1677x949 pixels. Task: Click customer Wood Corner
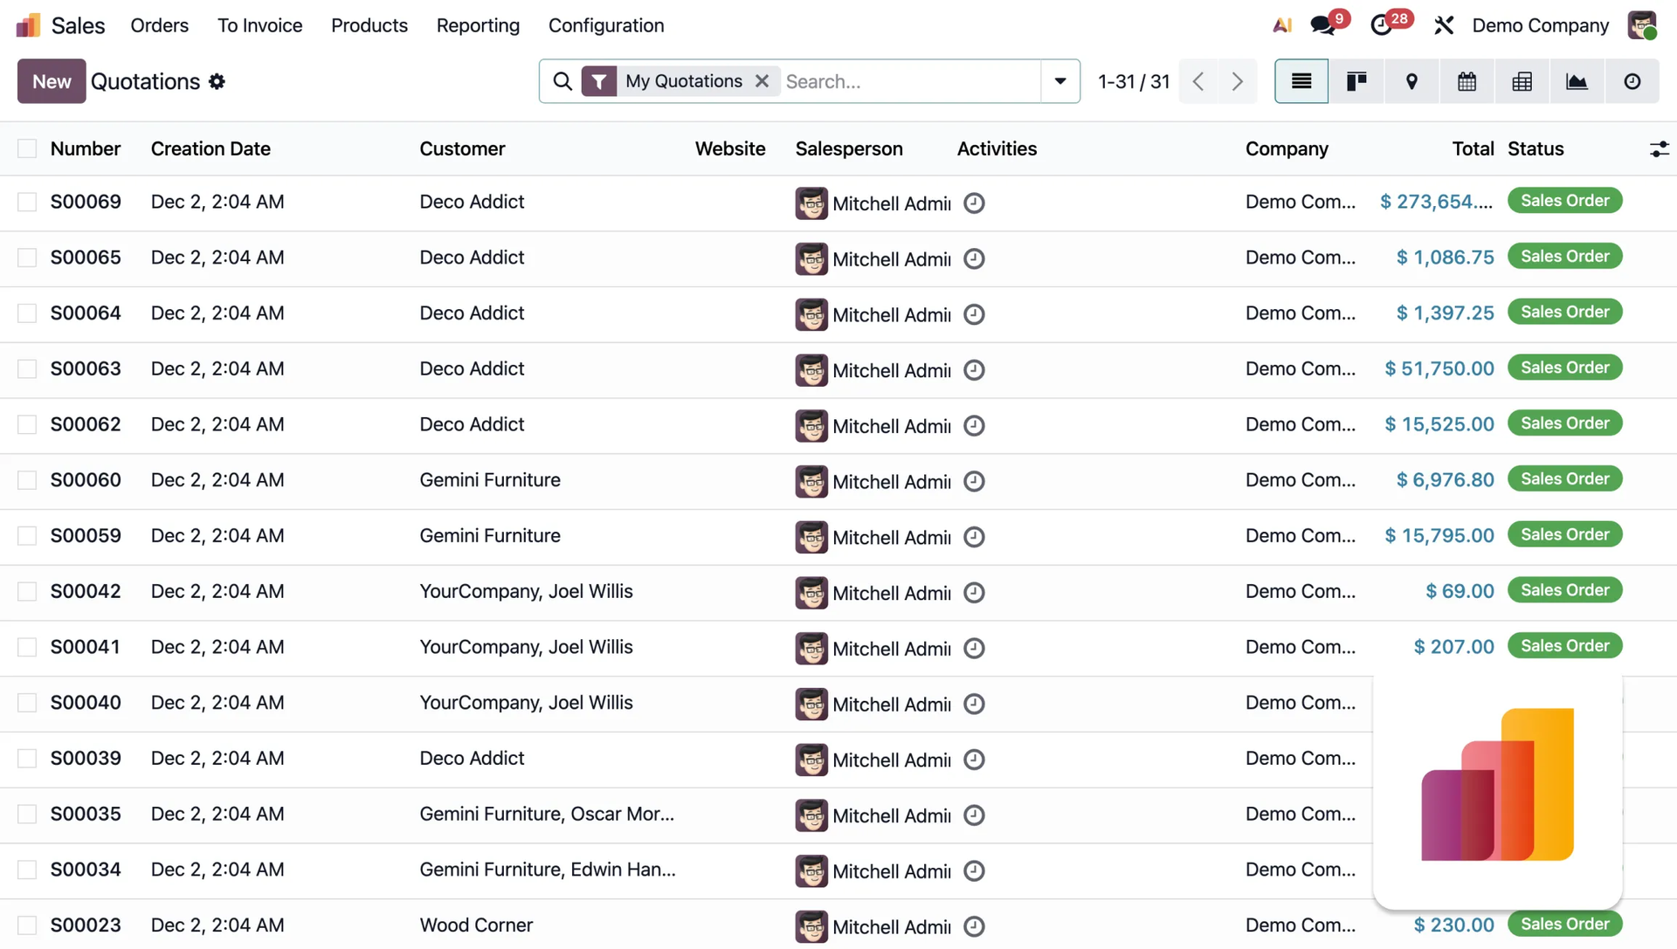tap(476, 925)
